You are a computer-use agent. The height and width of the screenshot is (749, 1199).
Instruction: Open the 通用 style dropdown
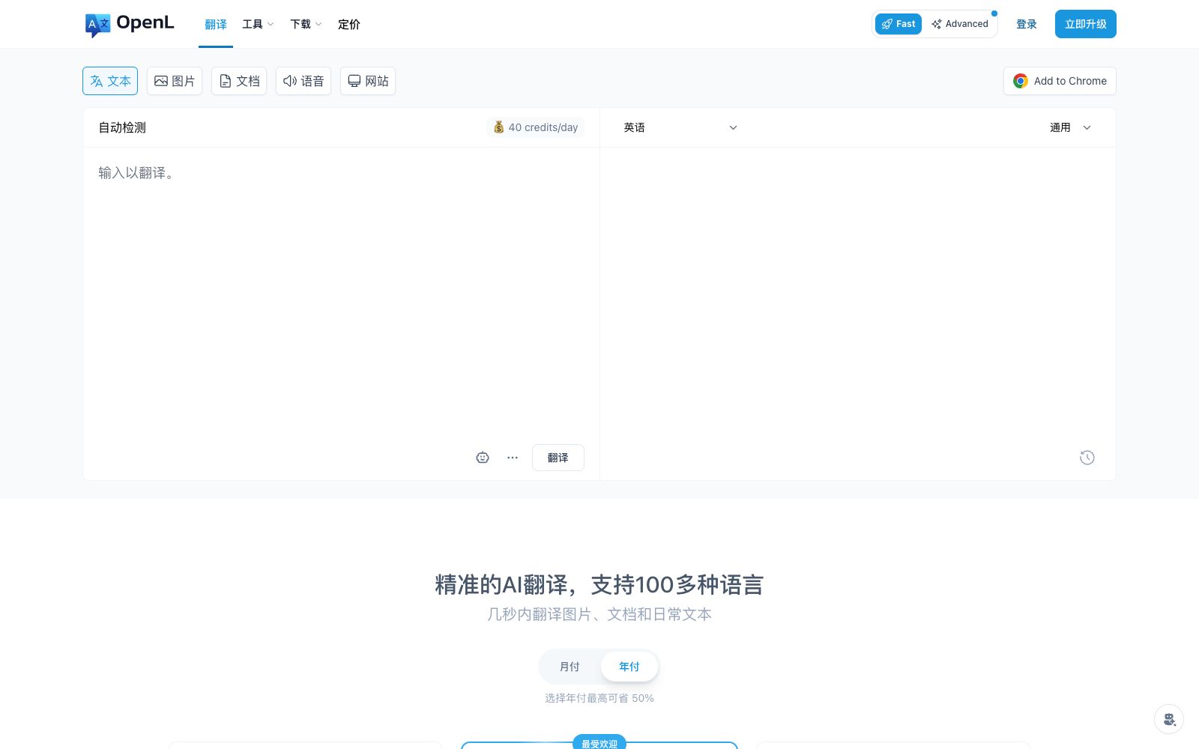(x=1070, y=127)
